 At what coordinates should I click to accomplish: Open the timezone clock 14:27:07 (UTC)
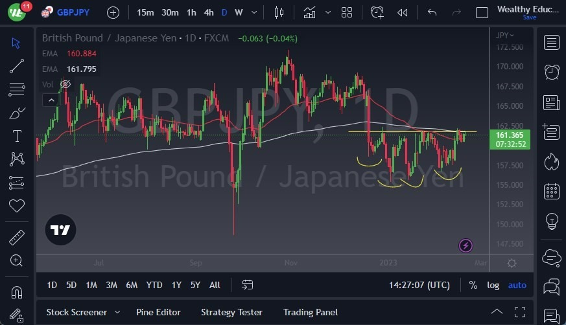point(419,285)
